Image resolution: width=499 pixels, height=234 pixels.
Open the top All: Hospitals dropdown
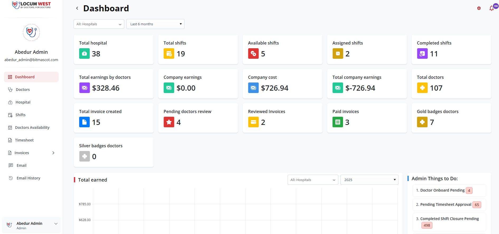click(99, 24)
